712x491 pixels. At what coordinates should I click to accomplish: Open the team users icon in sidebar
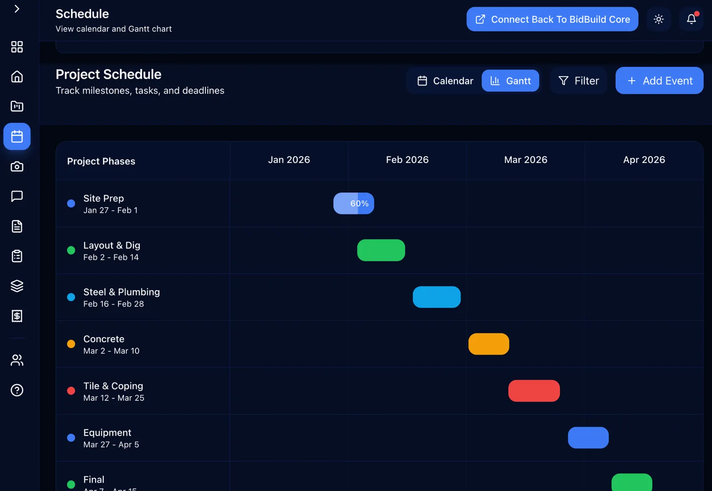click(x=17, y=360)
